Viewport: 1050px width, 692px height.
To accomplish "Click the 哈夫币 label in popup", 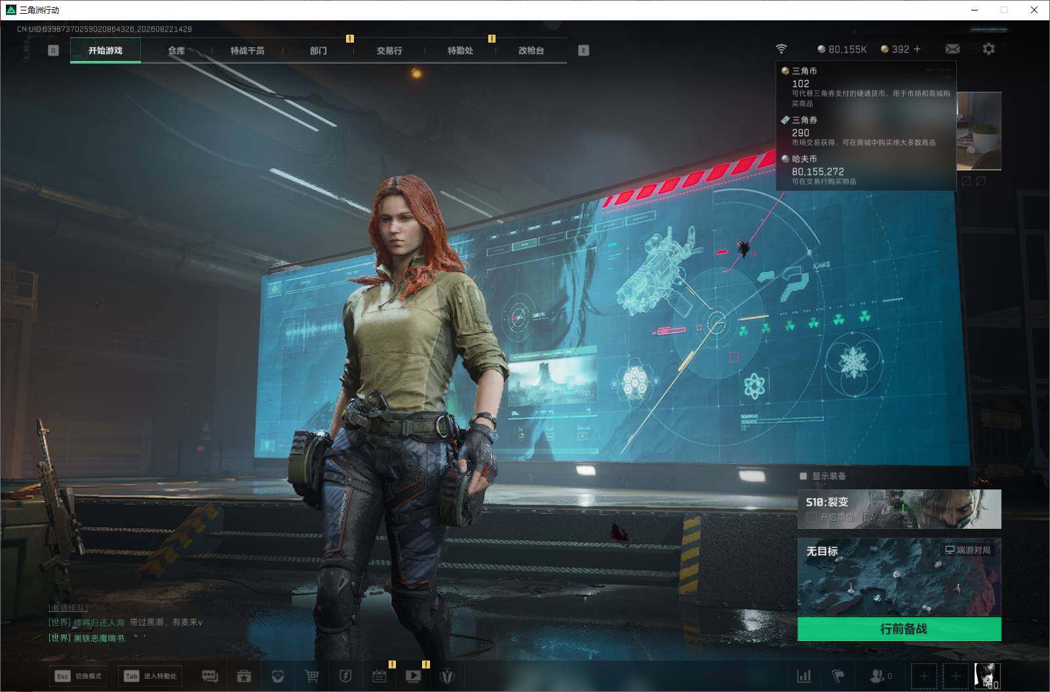I will (x=804, y=159).
